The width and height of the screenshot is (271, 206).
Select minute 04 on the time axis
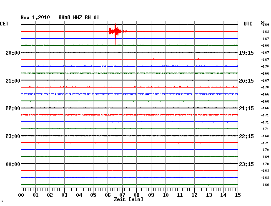(79, 195)
